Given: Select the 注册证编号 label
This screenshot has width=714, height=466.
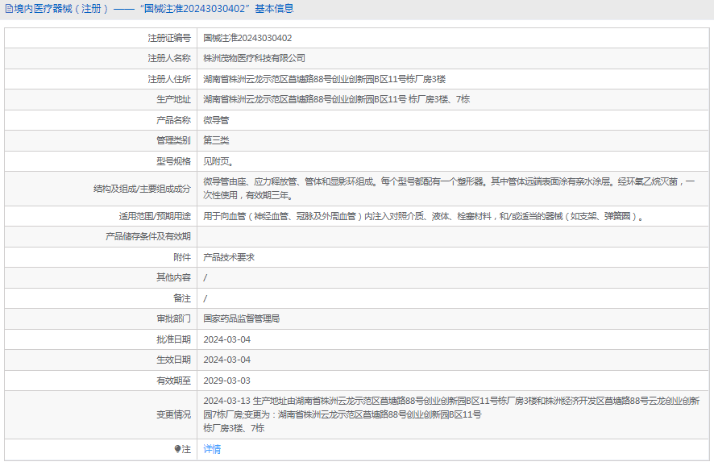Looking at the screenshot, I should tap(169, 38).
